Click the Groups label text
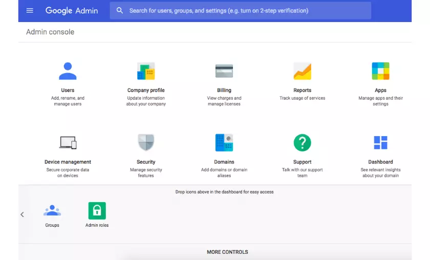This screenshot has height=260, width=430. 52,225
